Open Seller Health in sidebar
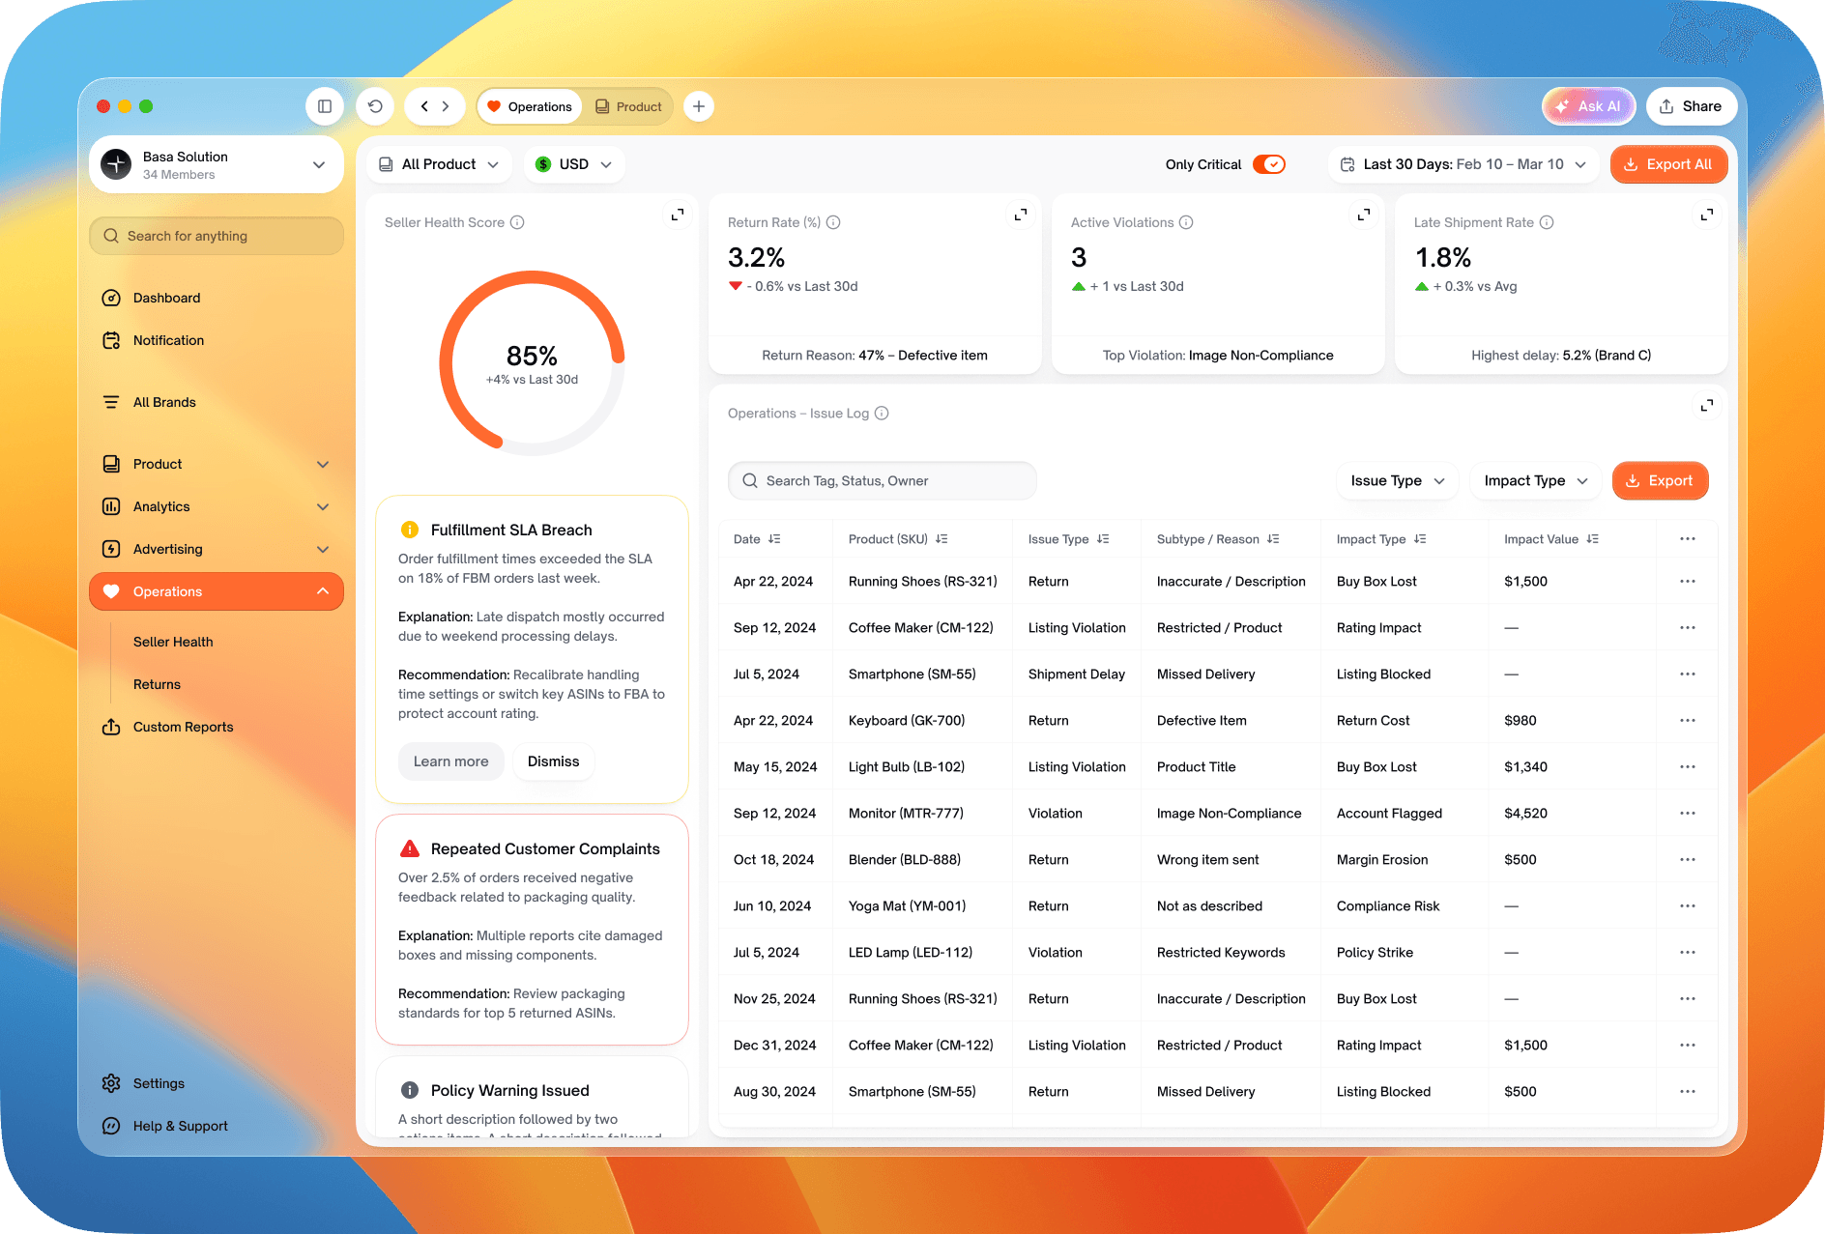This screenshot has height=1234, width=1825. pos(173,642)
